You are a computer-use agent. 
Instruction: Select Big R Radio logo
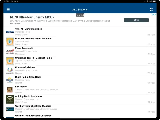coord(10,80)
